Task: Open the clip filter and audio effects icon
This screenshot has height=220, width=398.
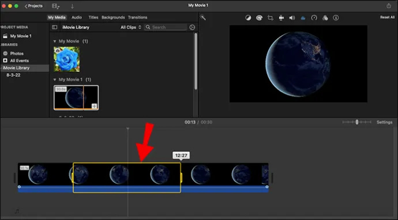Action: pyautogui.click(x=325, y=18)
